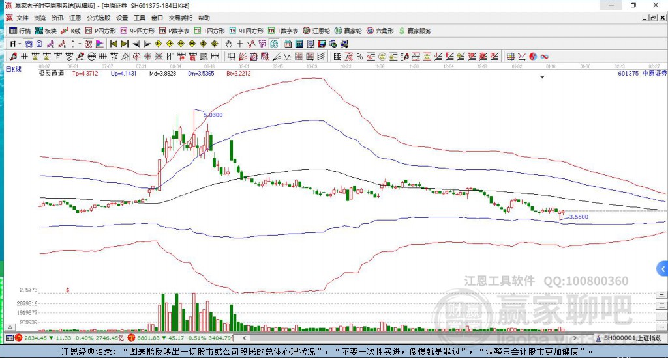Image resolution: width=668 pixels, height=358 pixels.
Task: Click the small black down-triangle marker on chart
Action: [x=542, y=77]
